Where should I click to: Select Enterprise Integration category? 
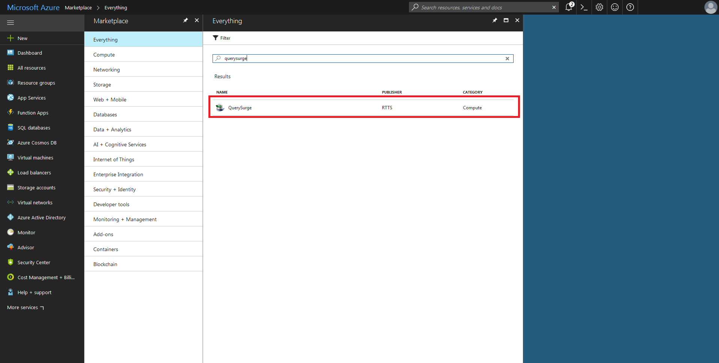(x=144, y=174)
